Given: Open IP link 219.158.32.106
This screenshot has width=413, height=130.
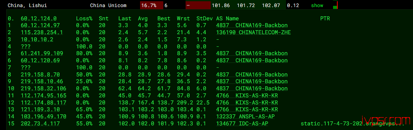Looking at the screenshot, I should click(43, 88).
